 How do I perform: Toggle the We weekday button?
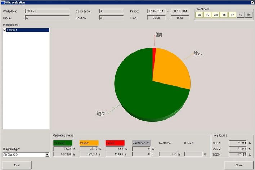click(215, 15)
